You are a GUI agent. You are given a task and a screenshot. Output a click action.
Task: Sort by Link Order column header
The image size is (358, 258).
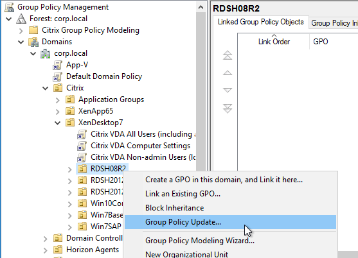pos(274,42)
